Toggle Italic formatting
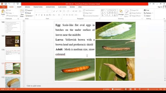 (x=39, y=15)
